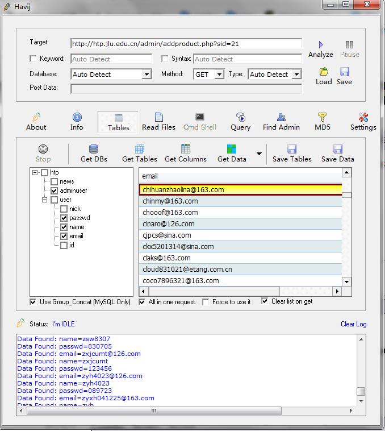385x431 pixels.
Task: Uncheck the passwd column checkbox
Action: tap(64, 218)
